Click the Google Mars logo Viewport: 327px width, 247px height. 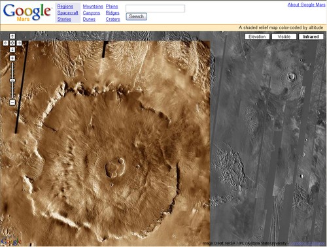[x=27, y=12]
